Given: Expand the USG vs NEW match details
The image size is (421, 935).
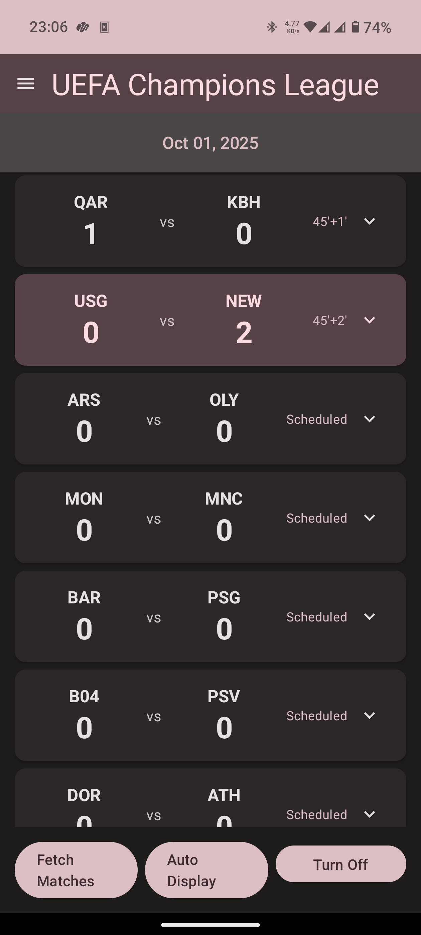Looking at the screenshot, I should click(370, 320).
